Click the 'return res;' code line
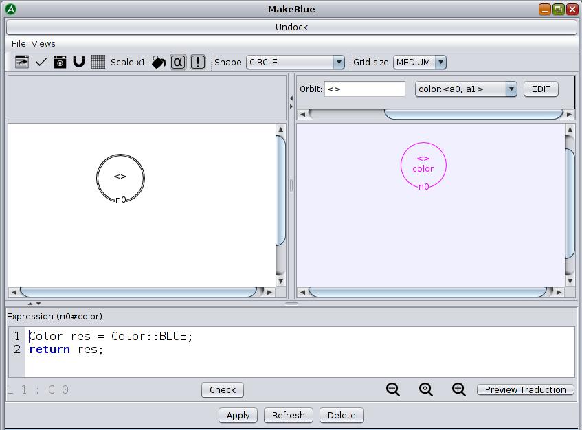This screenshot has height=430, width=582. pyautogui.click(x=66, y=350)
